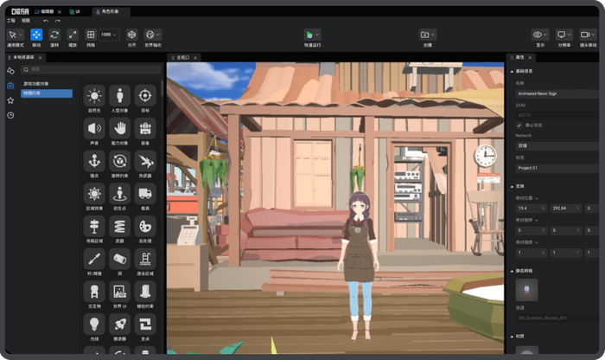The image size is (605, 360).
Task: Click the static mesh preview thumbnail
Action: (x=526, y=290)
